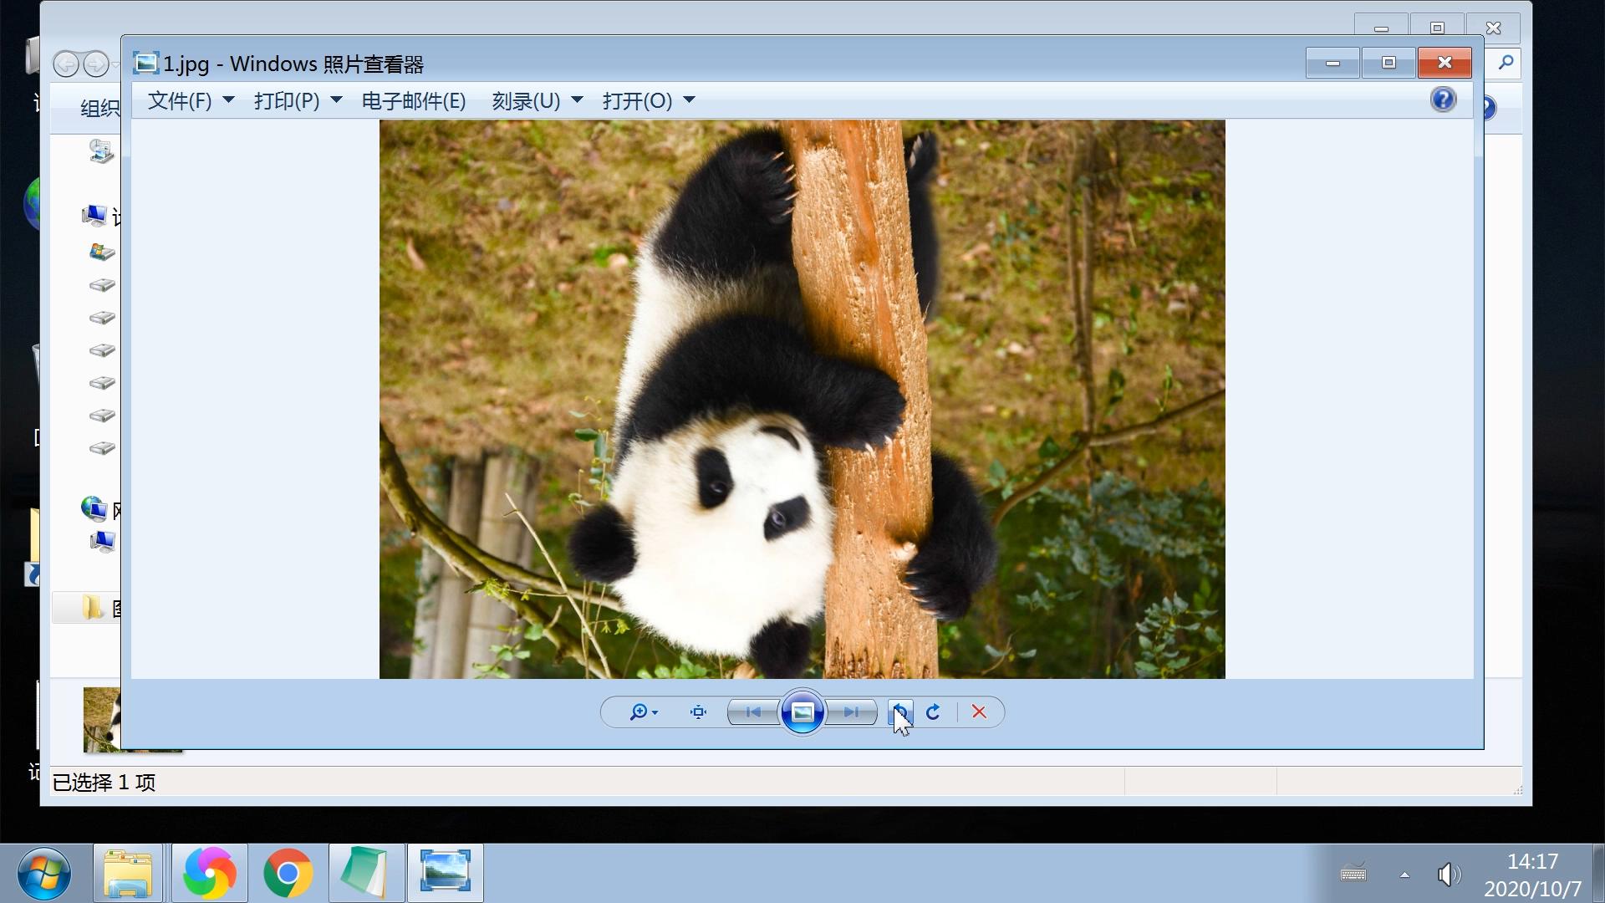Show hidden system tray icons
Screen dimensions: 1605x903
click(1404, 875)
